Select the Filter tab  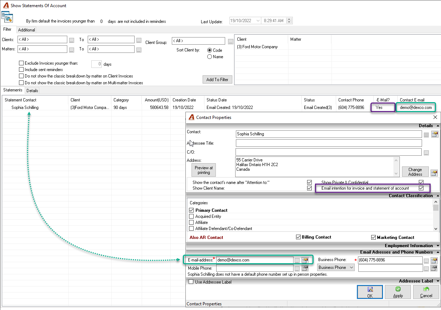(8, 29)
